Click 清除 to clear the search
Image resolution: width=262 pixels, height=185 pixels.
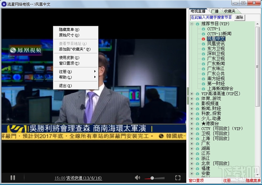239,17
